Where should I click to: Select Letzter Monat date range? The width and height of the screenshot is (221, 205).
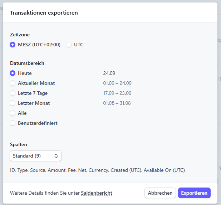[x=13, y=103]
